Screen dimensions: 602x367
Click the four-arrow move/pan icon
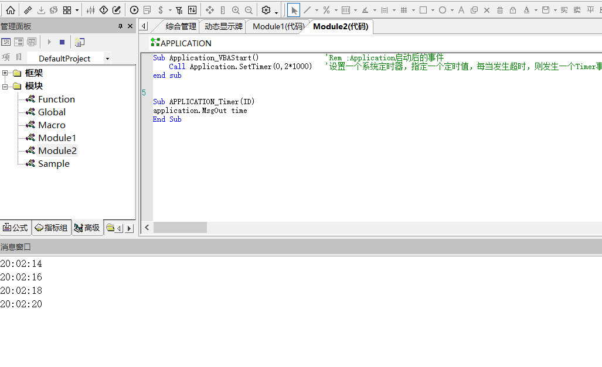click(210, 10)
